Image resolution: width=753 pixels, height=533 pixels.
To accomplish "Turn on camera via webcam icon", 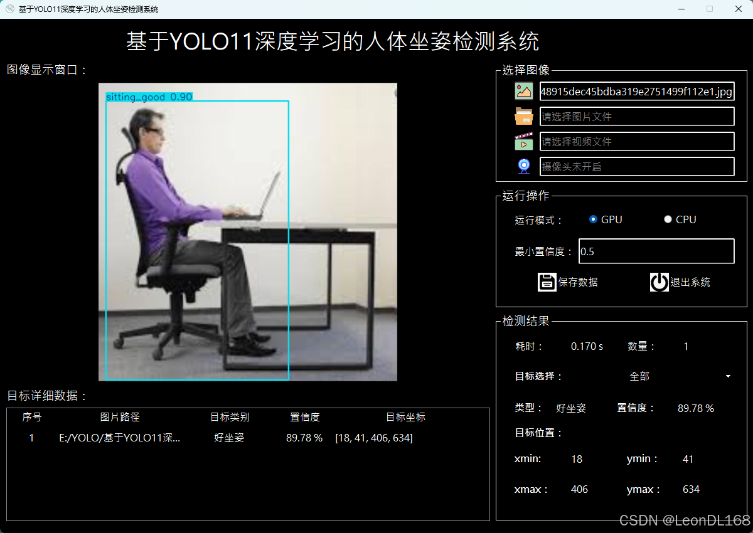I will [x=524, y=166].
